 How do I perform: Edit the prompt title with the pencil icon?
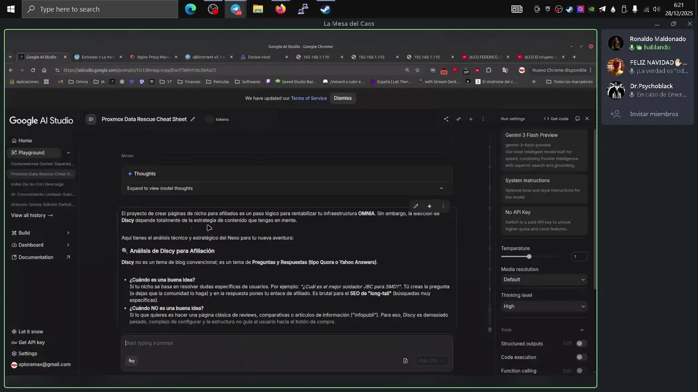192,119
